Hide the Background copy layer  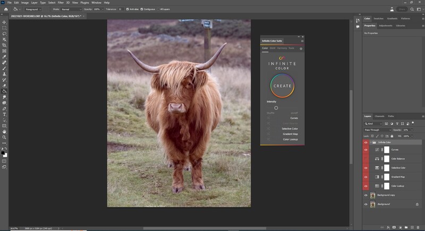tap(365, 195)
